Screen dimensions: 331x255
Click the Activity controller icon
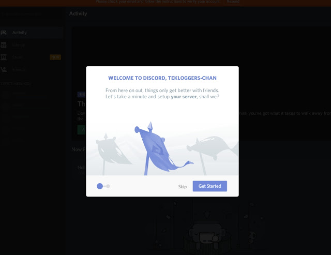click(x=4, y=33)
